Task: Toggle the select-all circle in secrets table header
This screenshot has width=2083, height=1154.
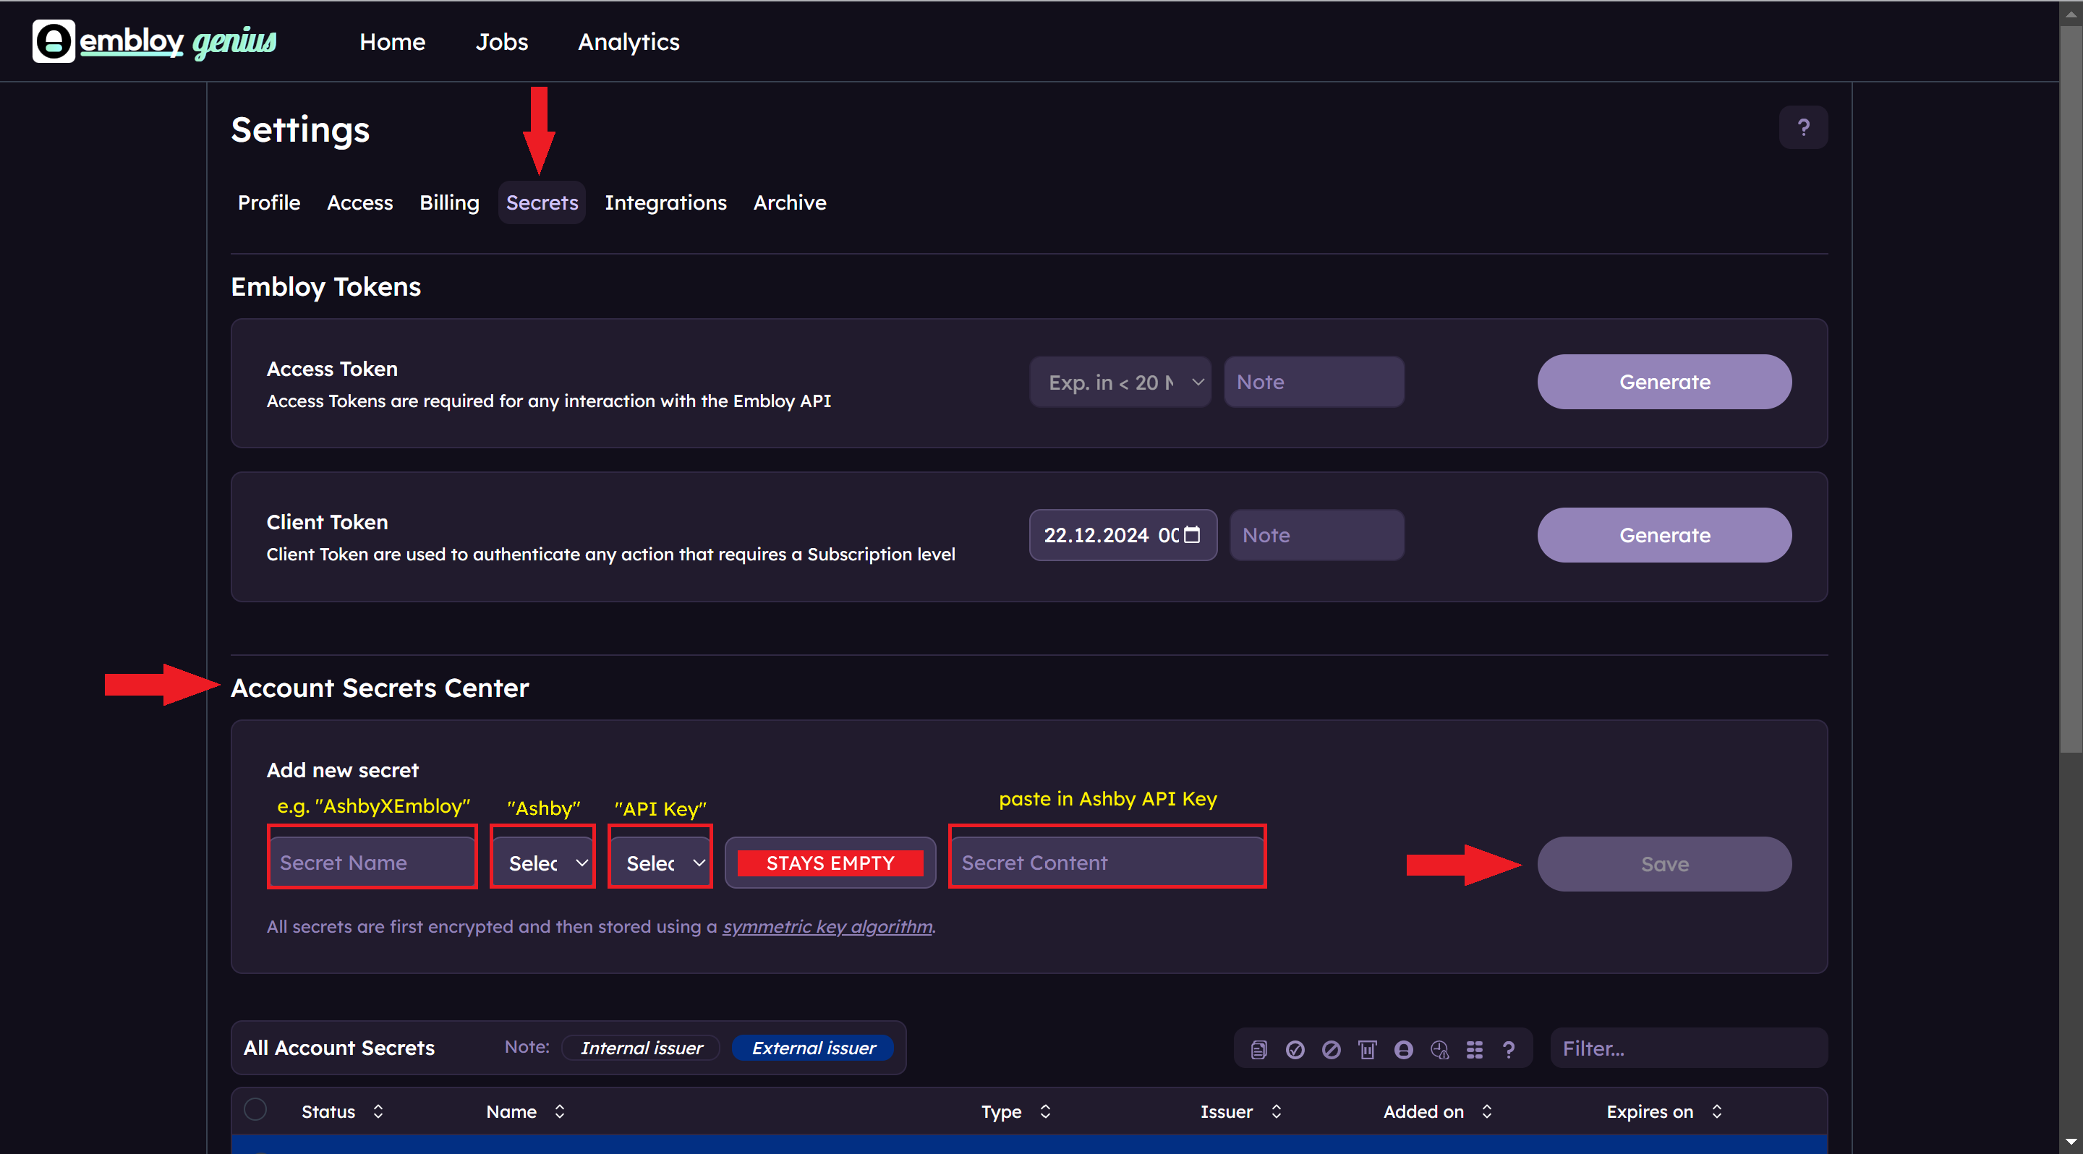Action: (x=255, y=1108)
